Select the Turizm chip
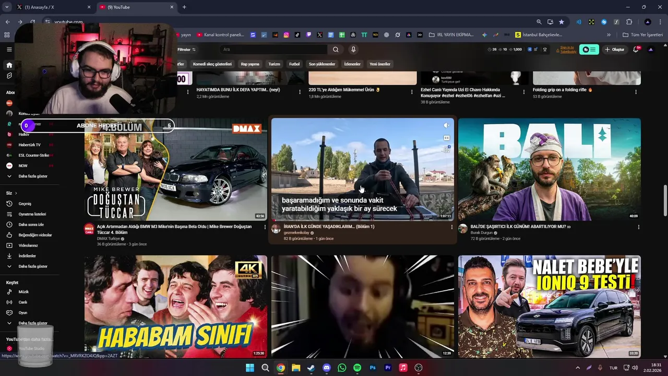 pyautogui.click(x=274, y=64)
